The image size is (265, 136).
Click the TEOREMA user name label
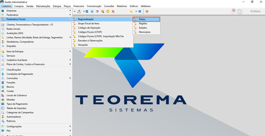pyautogui.click(x=255, y=11)
